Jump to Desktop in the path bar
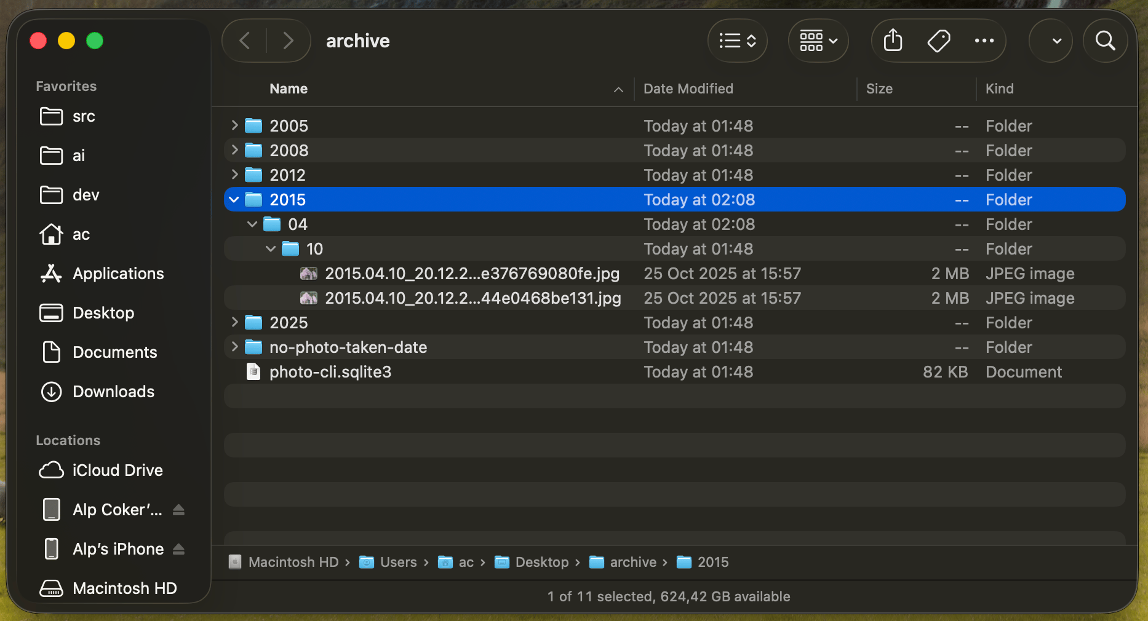1148x621 pixels. tap(532, 562)
